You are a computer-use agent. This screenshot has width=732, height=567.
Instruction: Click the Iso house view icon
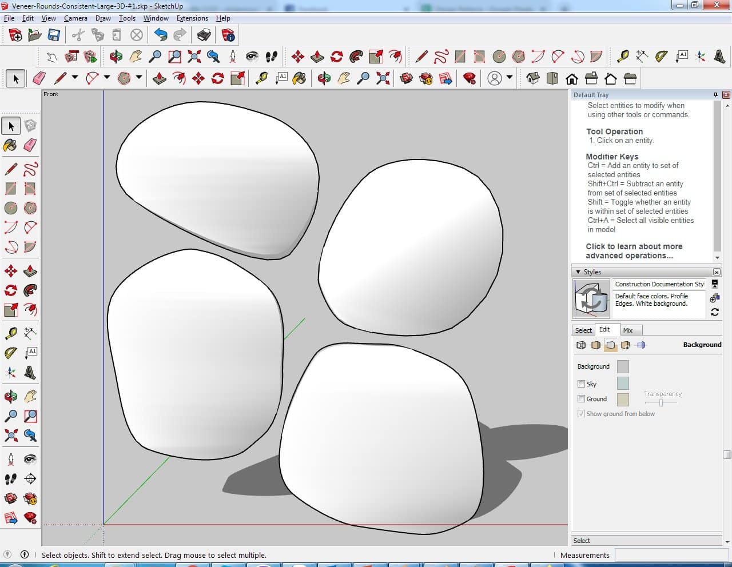tap(533, 78)
